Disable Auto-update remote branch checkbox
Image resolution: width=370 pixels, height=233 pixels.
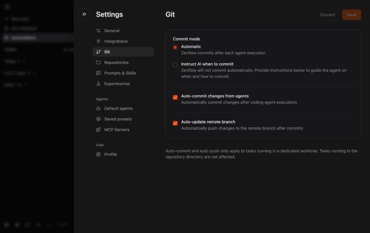(x=175, y=123)
